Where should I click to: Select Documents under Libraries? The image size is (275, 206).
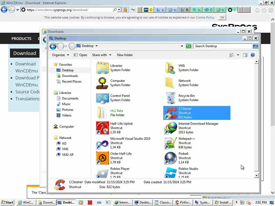tap(70, 98)
